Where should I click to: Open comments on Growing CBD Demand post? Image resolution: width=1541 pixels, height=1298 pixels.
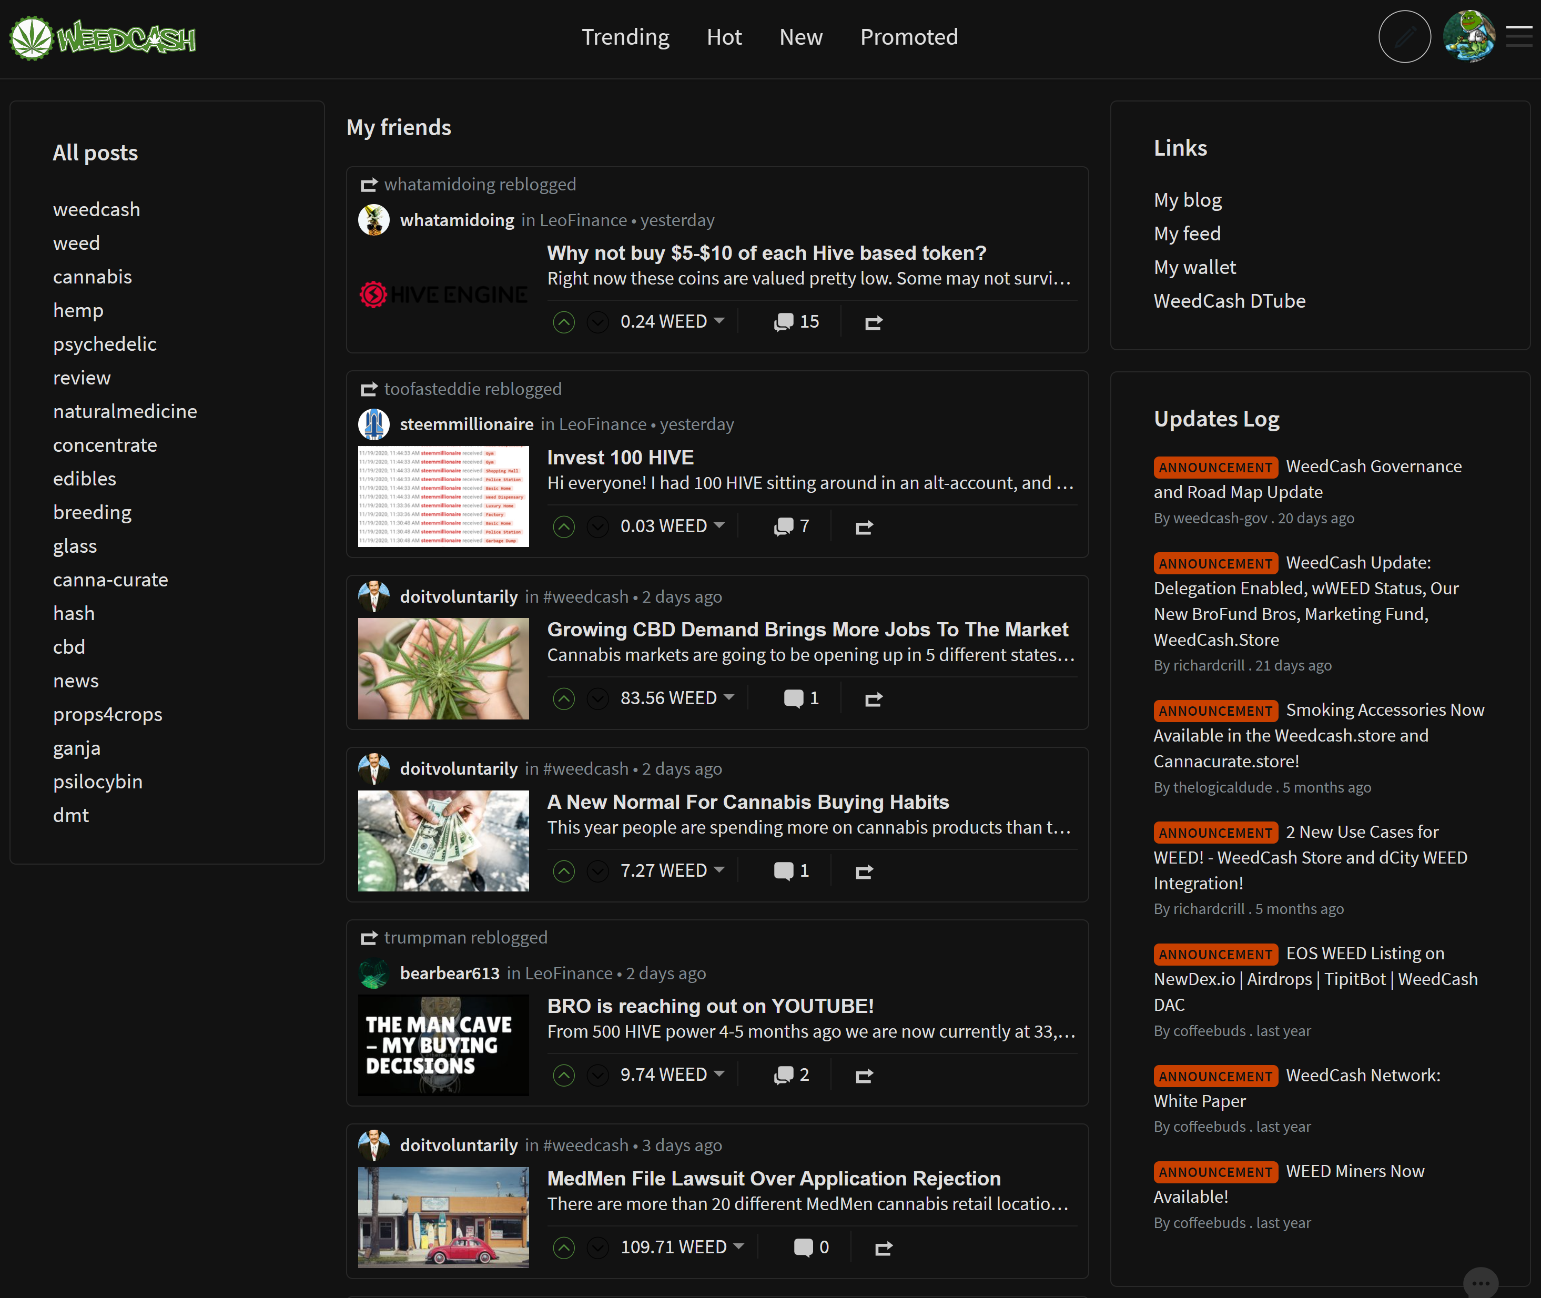[x=800, y=697]
